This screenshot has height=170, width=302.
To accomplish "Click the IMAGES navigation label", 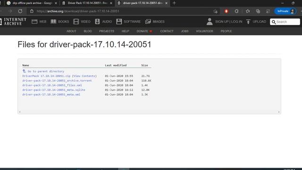I will pos(159,22).
